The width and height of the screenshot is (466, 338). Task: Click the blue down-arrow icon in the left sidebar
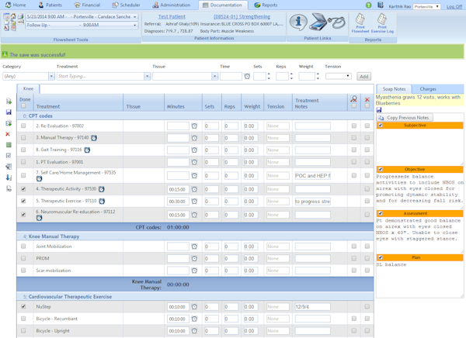click(x=9, y=178)
